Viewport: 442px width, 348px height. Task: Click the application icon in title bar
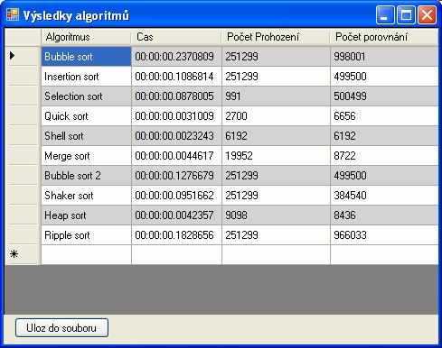click(x=13, y=14)
